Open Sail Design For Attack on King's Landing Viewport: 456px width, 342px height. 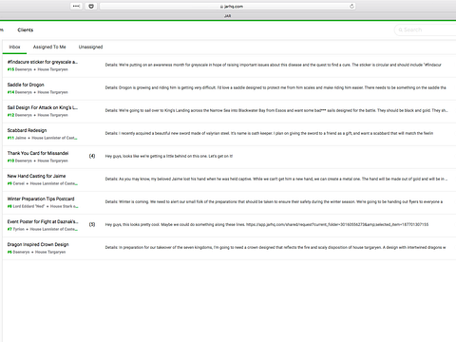tap(43, 107)
